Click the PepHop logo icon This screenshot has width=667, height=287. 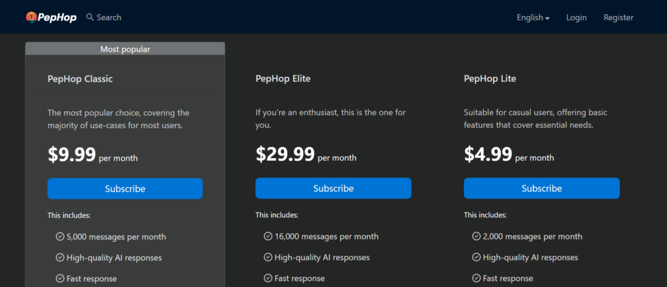31,17
